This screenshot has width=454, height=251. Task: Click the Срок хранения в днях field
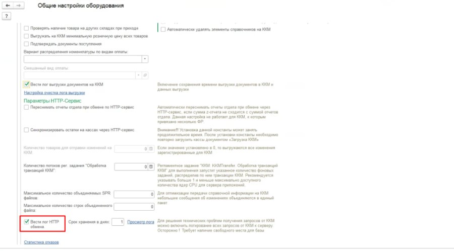[118, 222]
